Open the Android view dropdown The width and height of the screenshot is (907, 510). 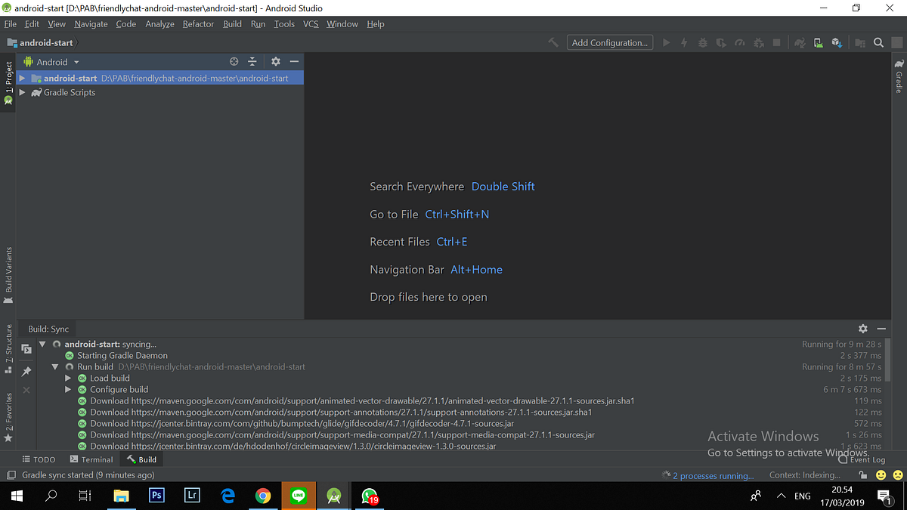[x=75, y=61]
